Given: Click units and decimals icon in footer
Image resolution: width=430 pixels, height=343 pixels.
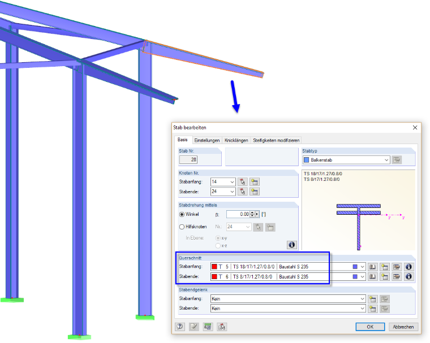Looking at the screenshot, I should click(x=208, y=327).
